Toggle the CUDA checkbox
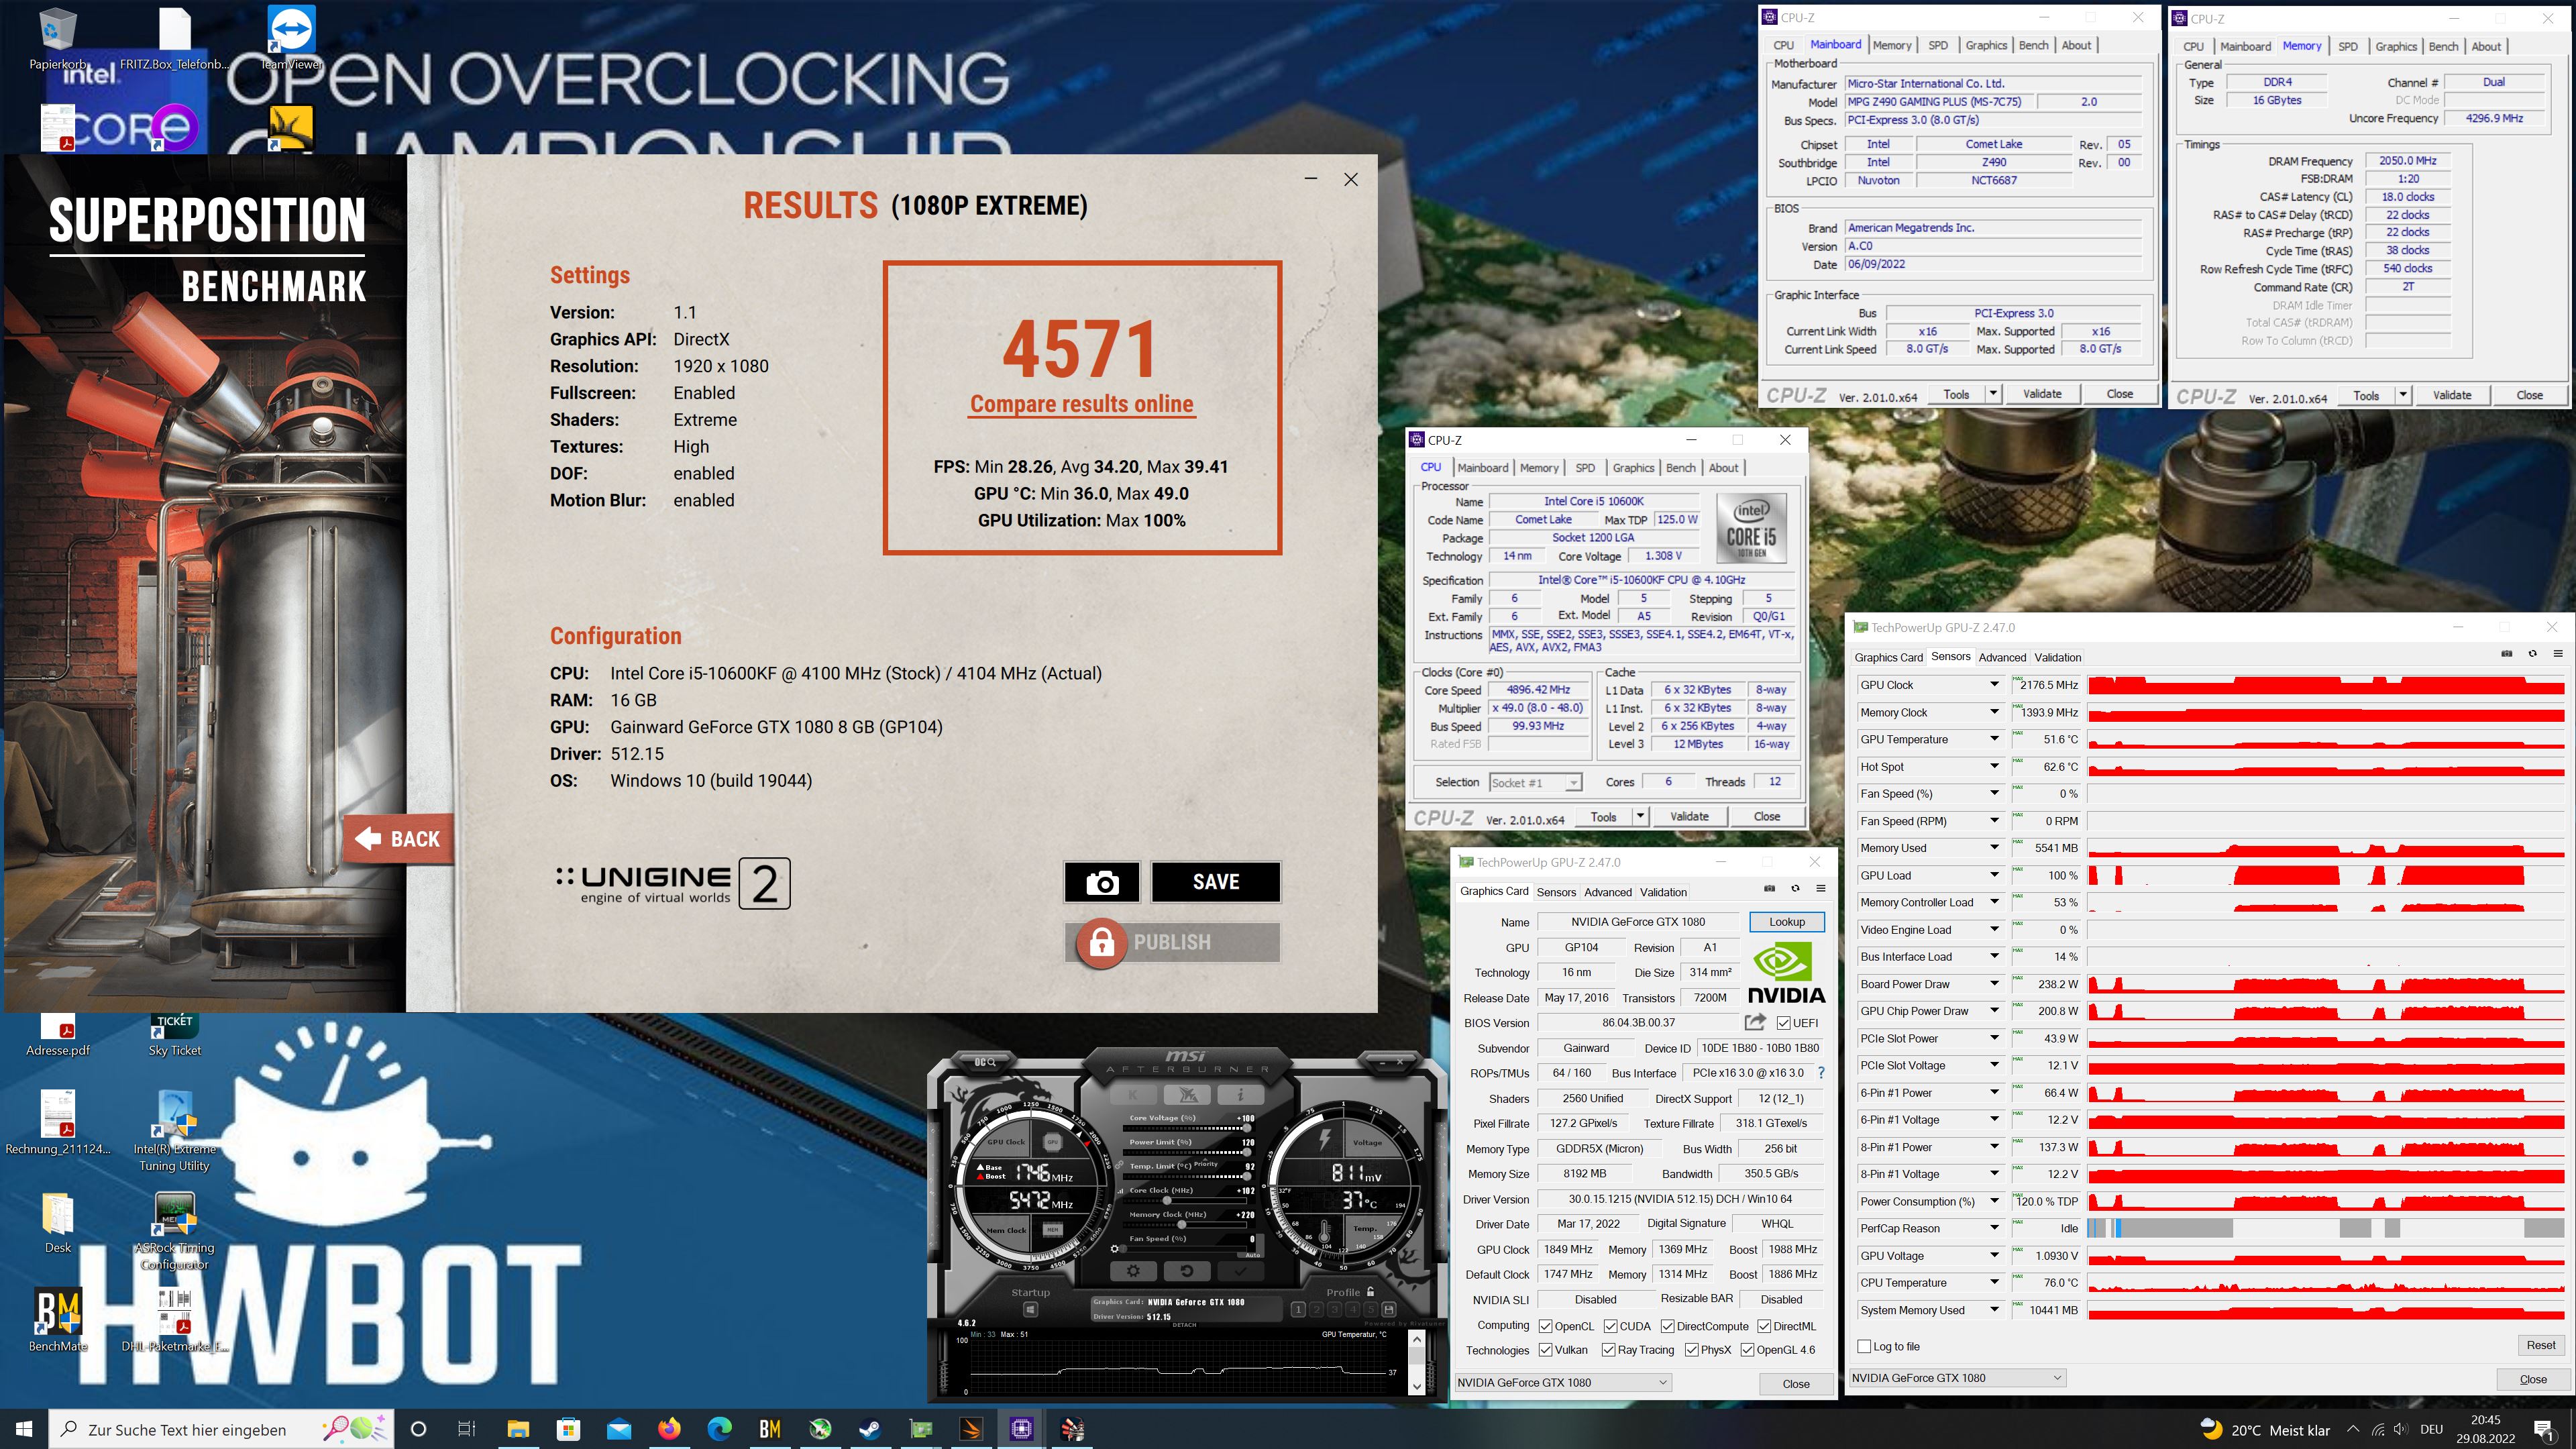 click(x=1610, y=1326)
